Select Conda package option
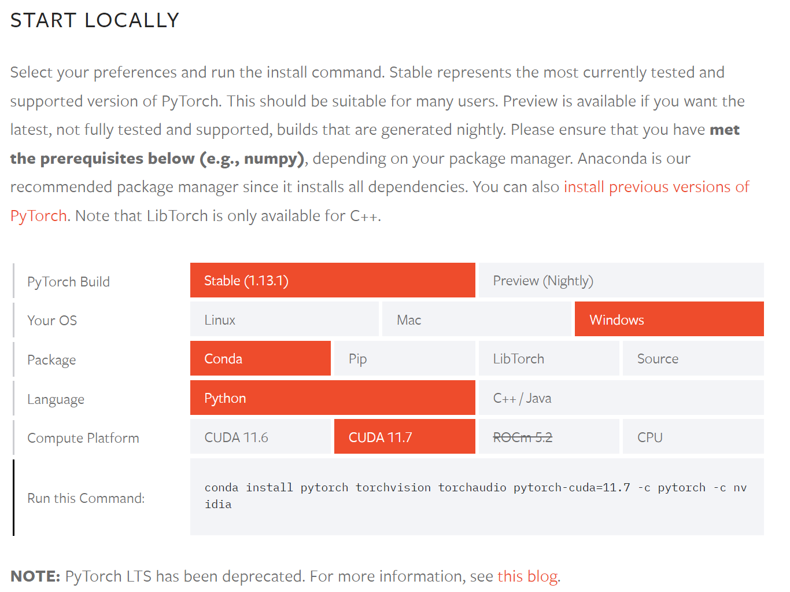The image size is (790, 592). [x=260, y=359]
